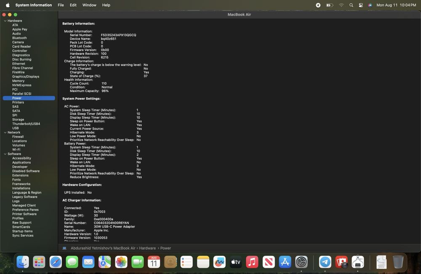421x274 pixels.
Task: Open Maps app in the Dock
Action: tap(105, 262)
